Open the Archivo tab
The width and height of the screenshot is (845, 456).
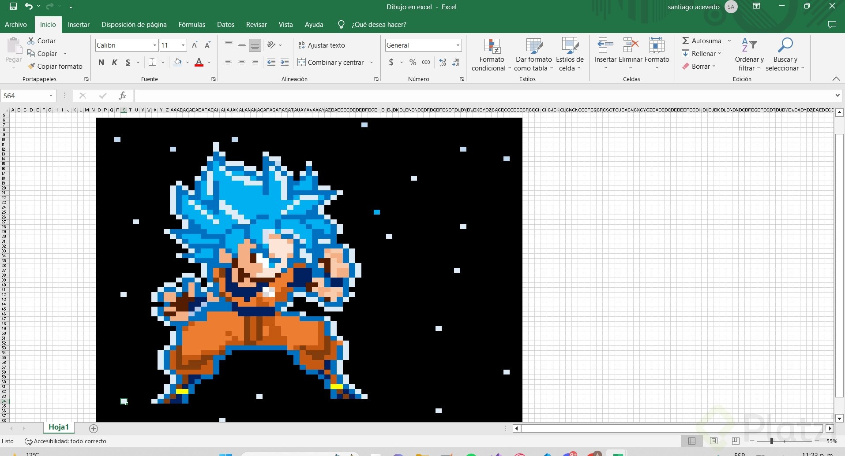point(16,25)
